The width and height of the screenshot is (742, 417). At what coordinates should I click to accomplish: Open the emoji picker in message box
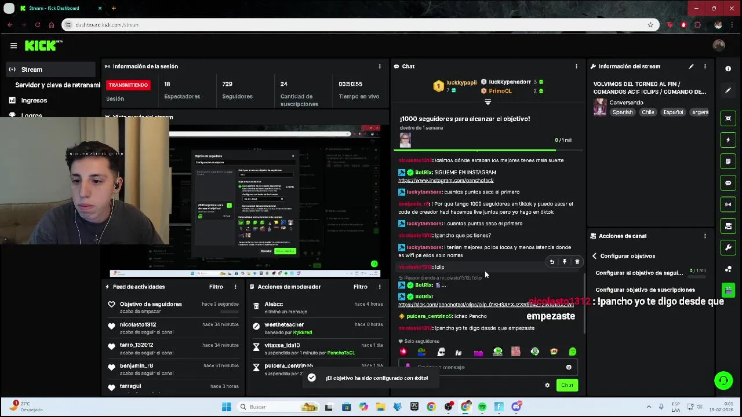569,367
